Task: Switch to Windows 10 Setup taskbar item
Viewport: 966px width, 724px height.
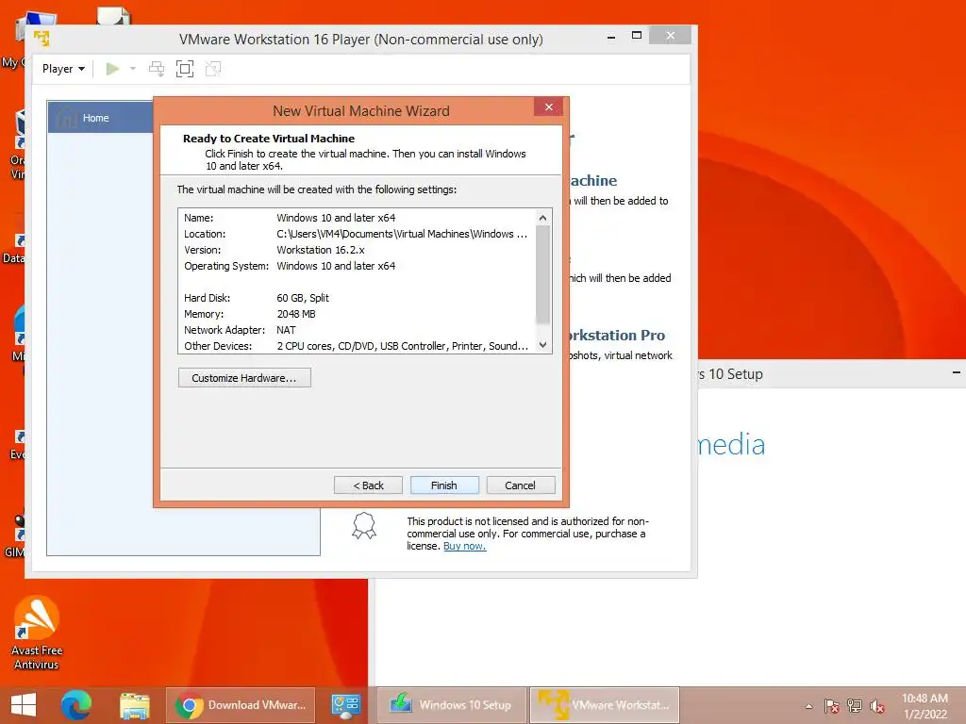Action: click(452, 705)
